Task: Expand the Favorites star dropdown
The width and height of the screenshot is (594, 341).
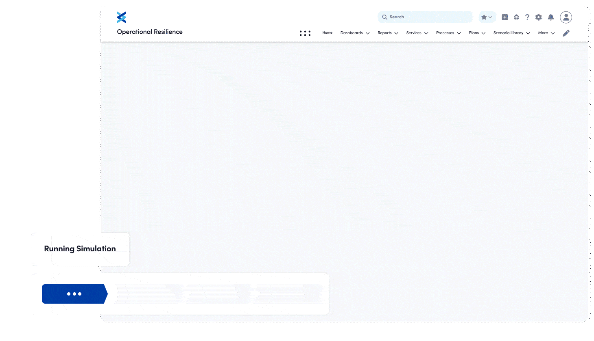Action: pyautogui.click(x=487, y=17)
